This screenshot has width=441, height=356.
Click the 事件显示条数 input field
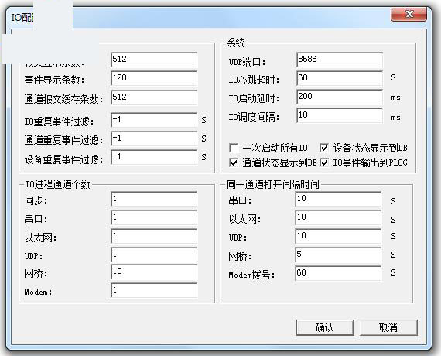pyautogui.click(x=154, y=78)
